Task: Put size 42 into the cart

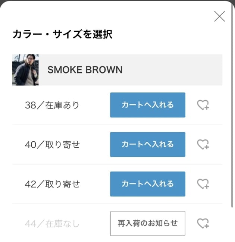Action: pos(148,184)
